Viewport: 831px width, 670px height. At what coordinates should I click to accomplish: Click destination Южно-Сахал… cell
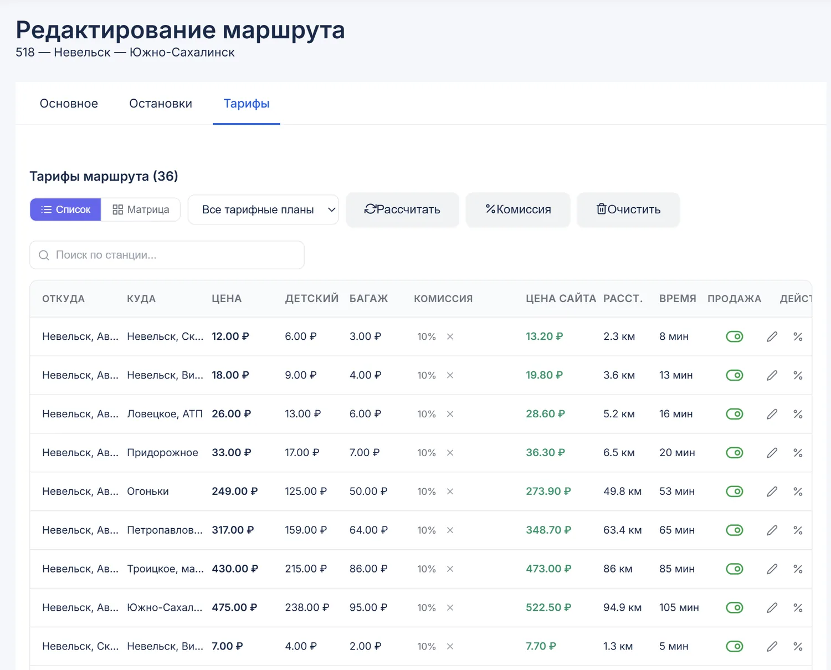(x=165, y=608)
